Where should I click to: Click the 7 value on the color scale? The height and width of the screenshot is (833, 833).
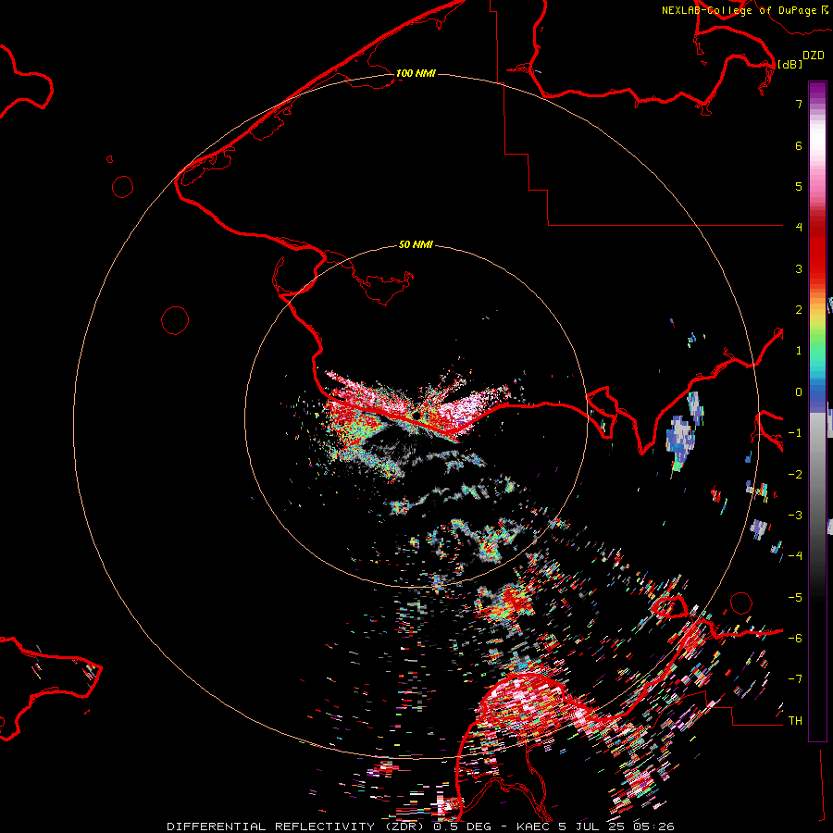tap(799, 104)
